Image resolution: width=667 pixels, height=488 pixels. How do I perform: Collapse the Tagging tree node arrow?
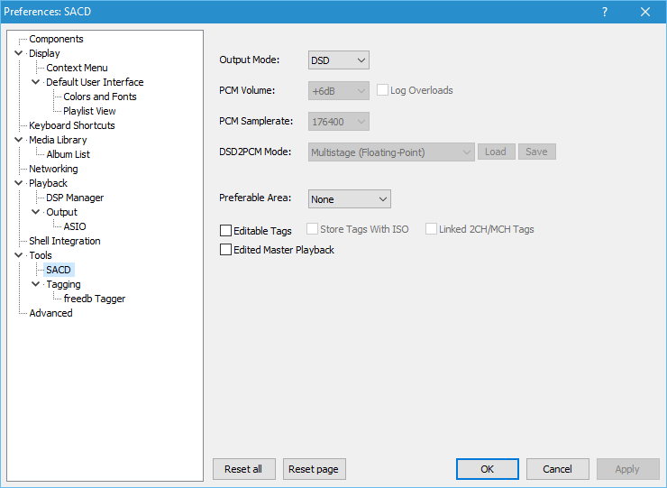(x=36, y=284)
